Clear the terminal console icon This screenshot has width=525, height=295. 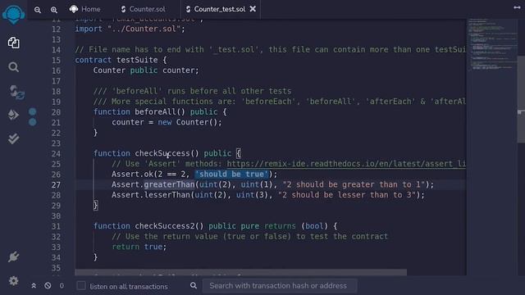click(48, 285)
